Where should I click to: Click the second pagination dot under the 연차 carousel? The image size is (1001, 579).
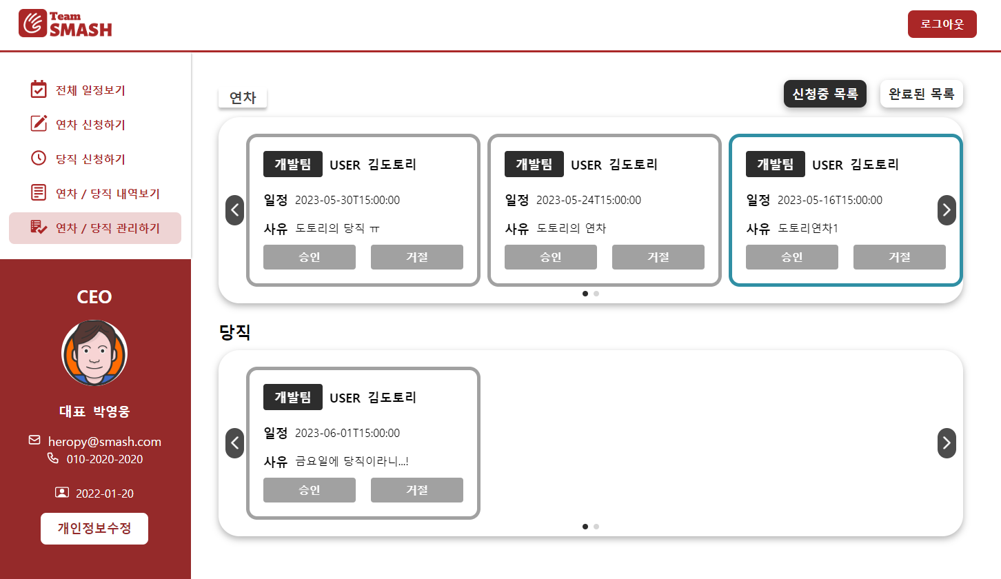pyautogui.click(x=596, y=293)
